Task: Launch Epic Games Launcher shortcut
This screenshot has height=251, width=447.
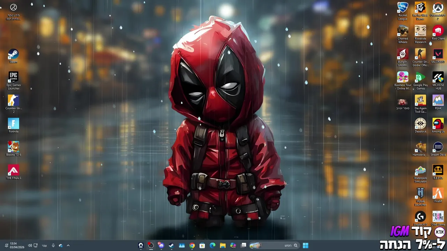Action: [13, 81]
